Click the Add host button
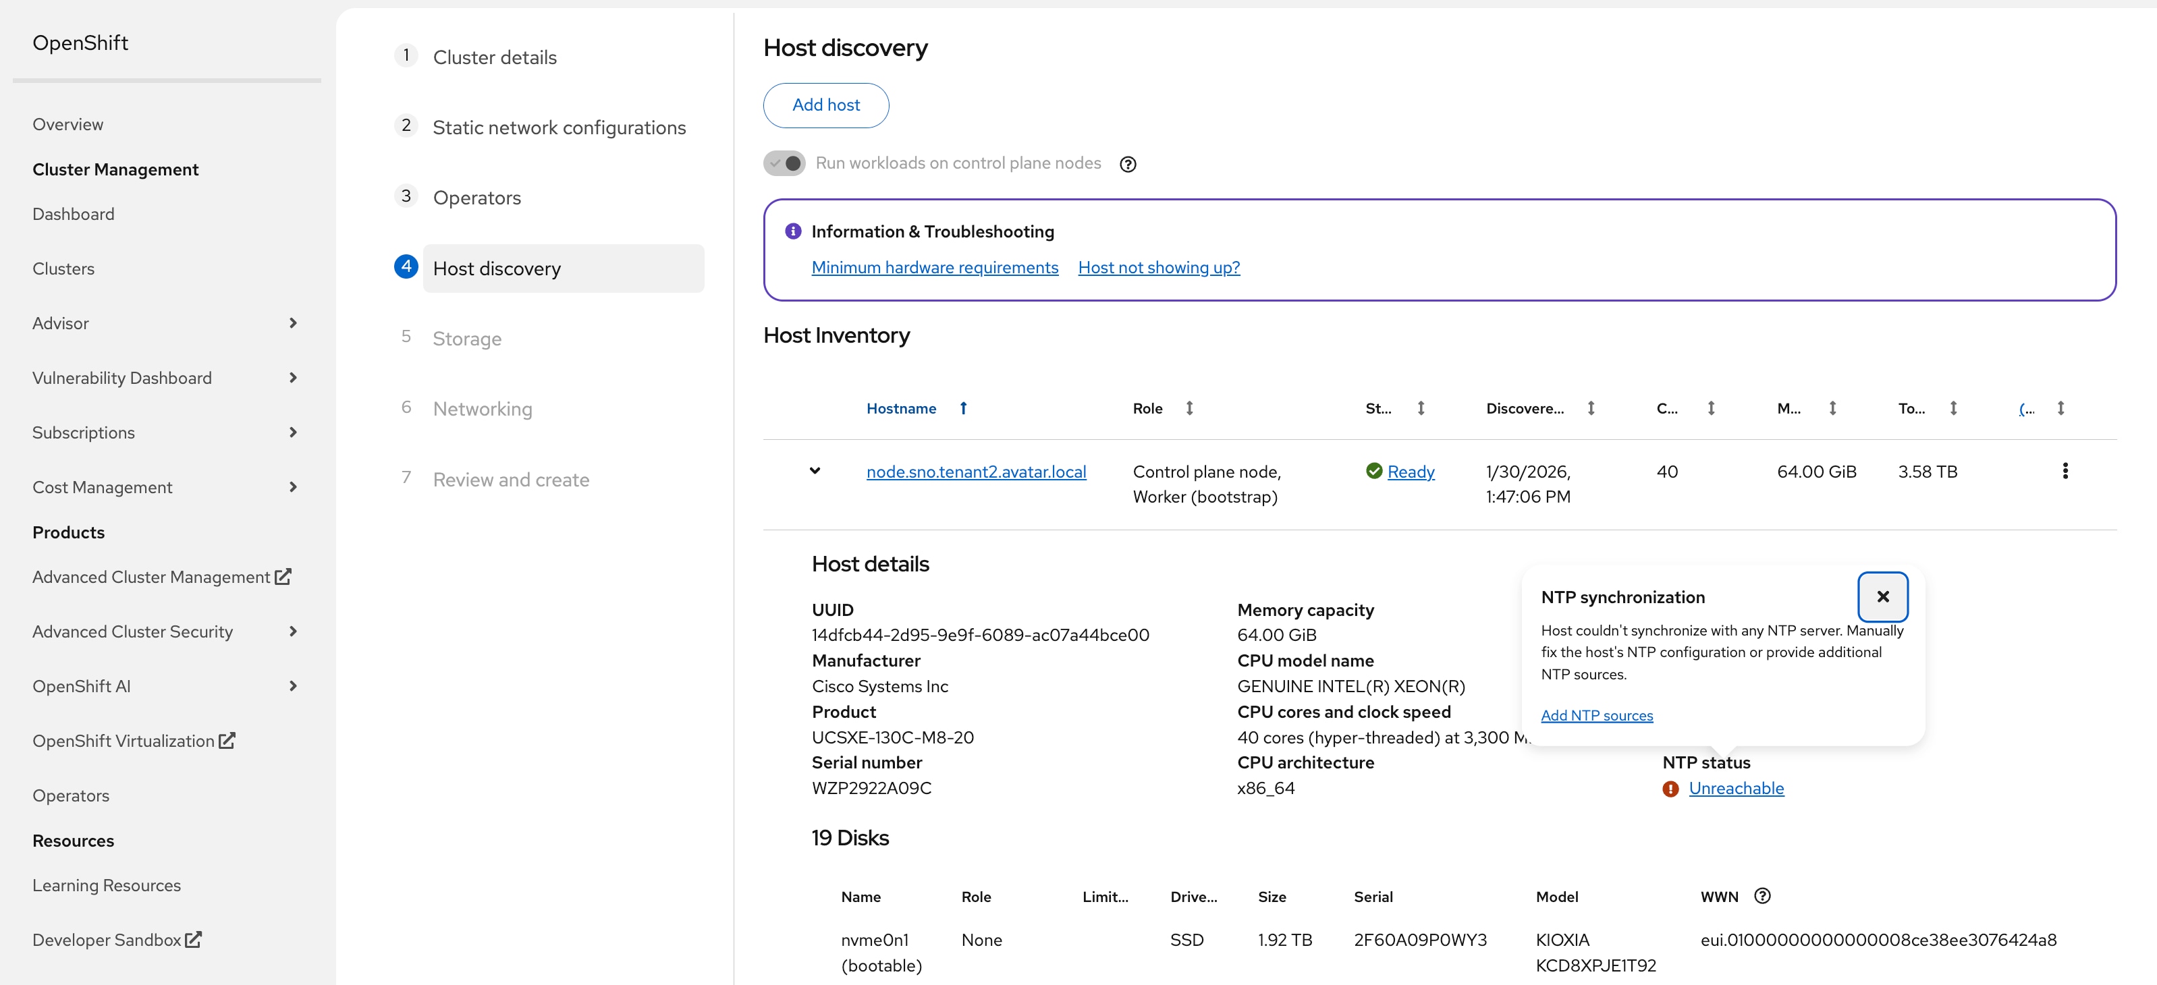 [x=827, y=105]
